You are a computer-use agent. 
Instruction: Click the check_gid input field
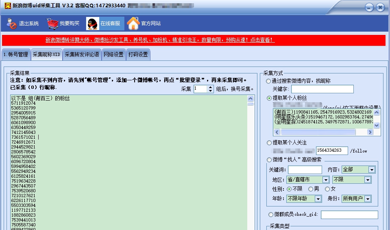349,215
